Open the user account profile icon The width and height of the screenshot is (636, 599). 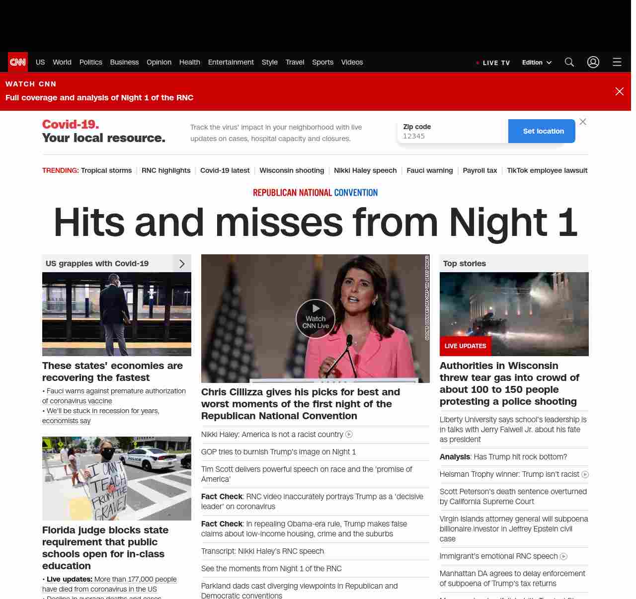593,62
